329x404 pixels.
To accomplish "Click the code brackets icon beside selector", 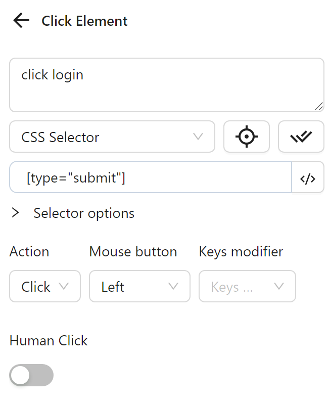I will click(x=308, y=177).
